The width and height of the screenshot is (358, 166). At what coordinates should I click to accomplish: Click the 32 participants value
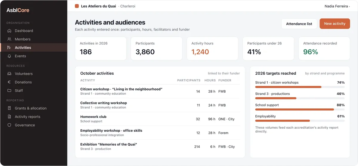click(x=198, y=119)
